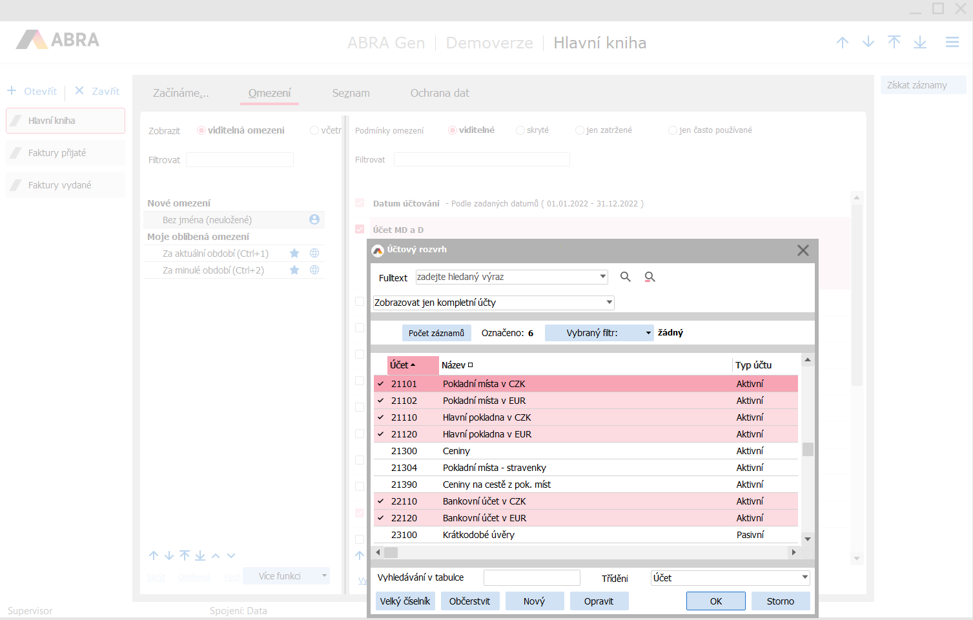Open the 'Vybraný filtr' dropdown
Screen dimensions: 973x620
click(648, 333)
